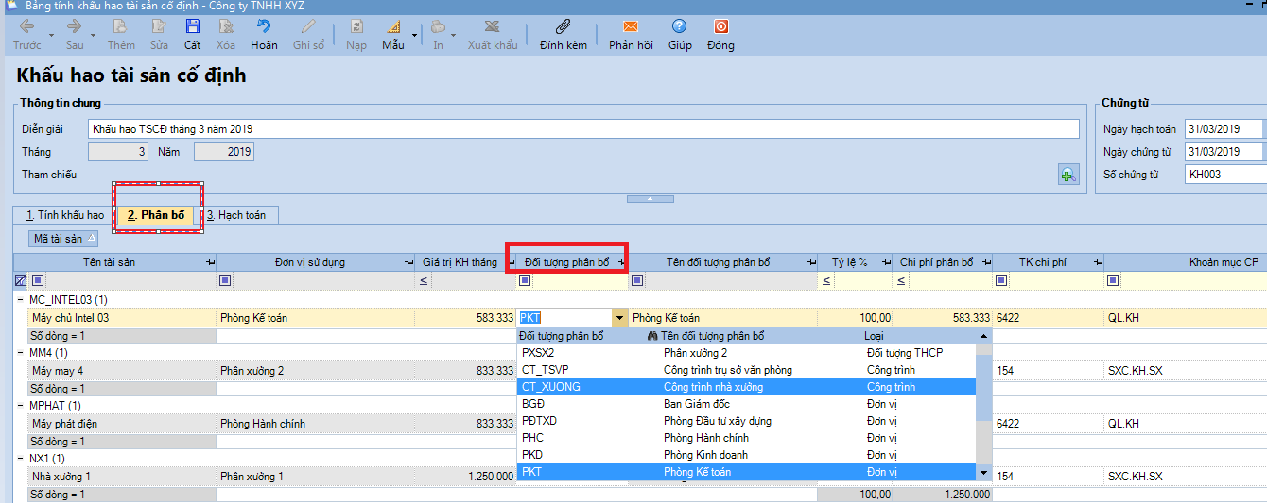Click the Hoãn undo icon
1267x503 pixels.
(x=264, y=26)
